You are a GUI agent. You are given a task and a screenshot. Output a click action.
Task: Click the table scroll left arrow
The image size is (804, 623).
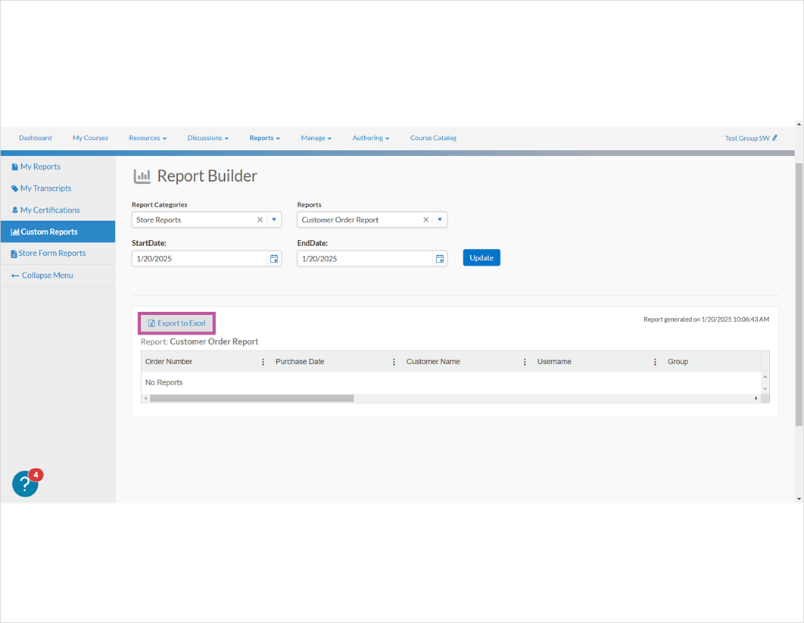145,398
